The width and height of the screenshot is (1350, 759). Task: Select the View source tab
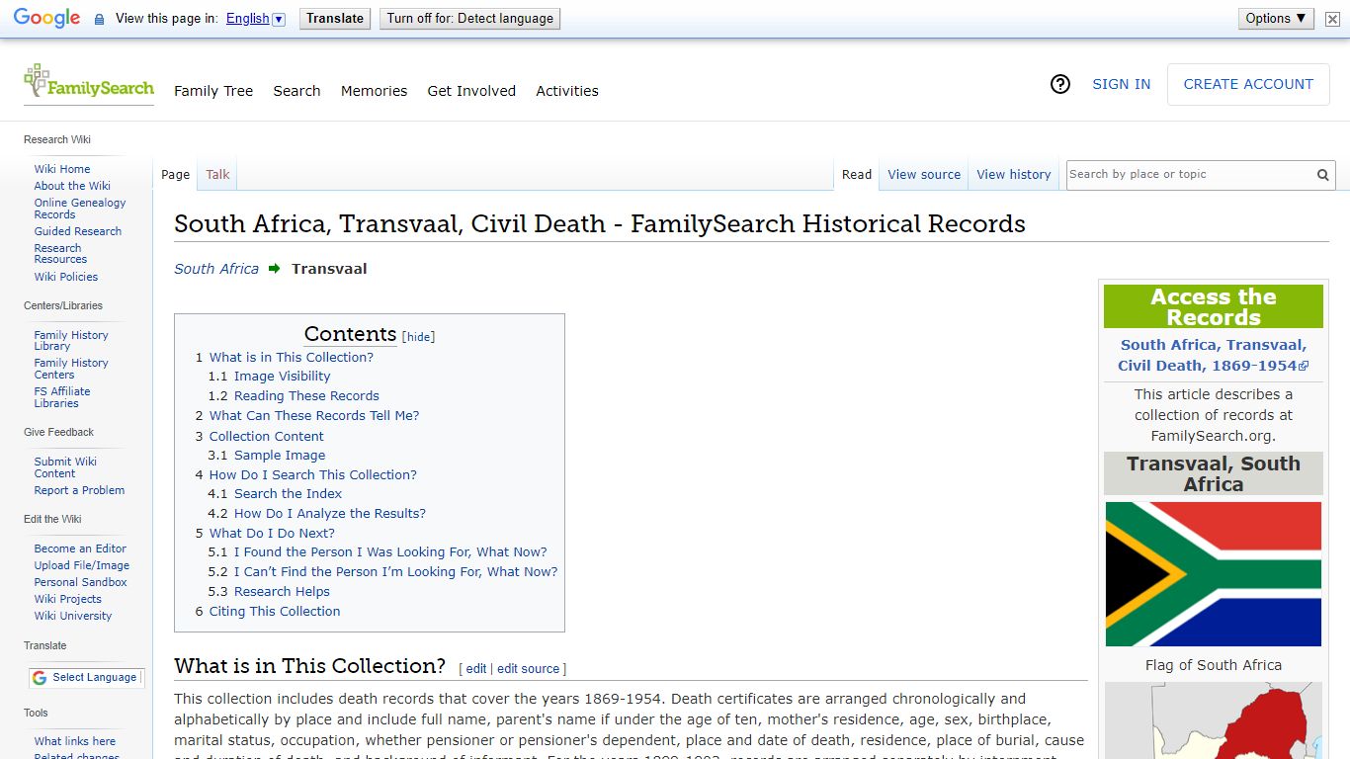[x=924, y=175]
